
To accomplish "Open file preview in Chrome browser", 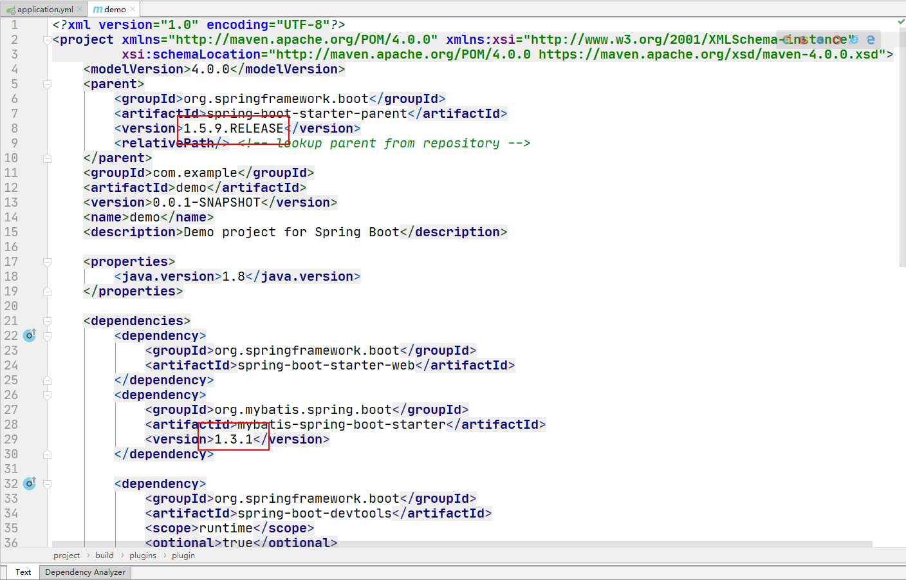I will [x=788, y=40].
